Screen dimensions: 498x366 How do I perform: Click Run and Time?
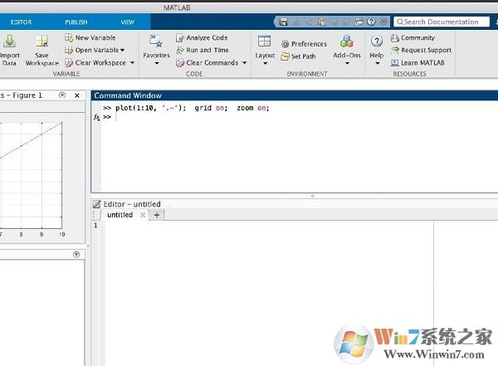[x=203, y=50]
